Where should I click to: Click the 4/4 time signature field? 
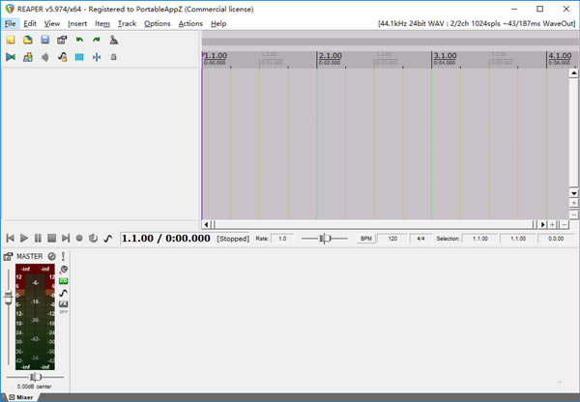pyautogui.click(x=420, y=238)
